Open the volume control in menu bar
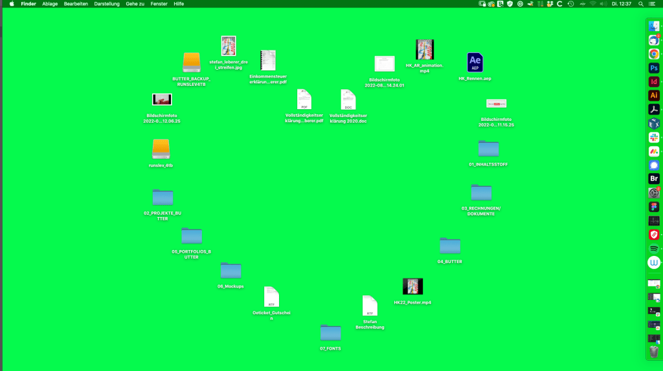This screenshot has width=663, height=371. [x=603, y=4]
